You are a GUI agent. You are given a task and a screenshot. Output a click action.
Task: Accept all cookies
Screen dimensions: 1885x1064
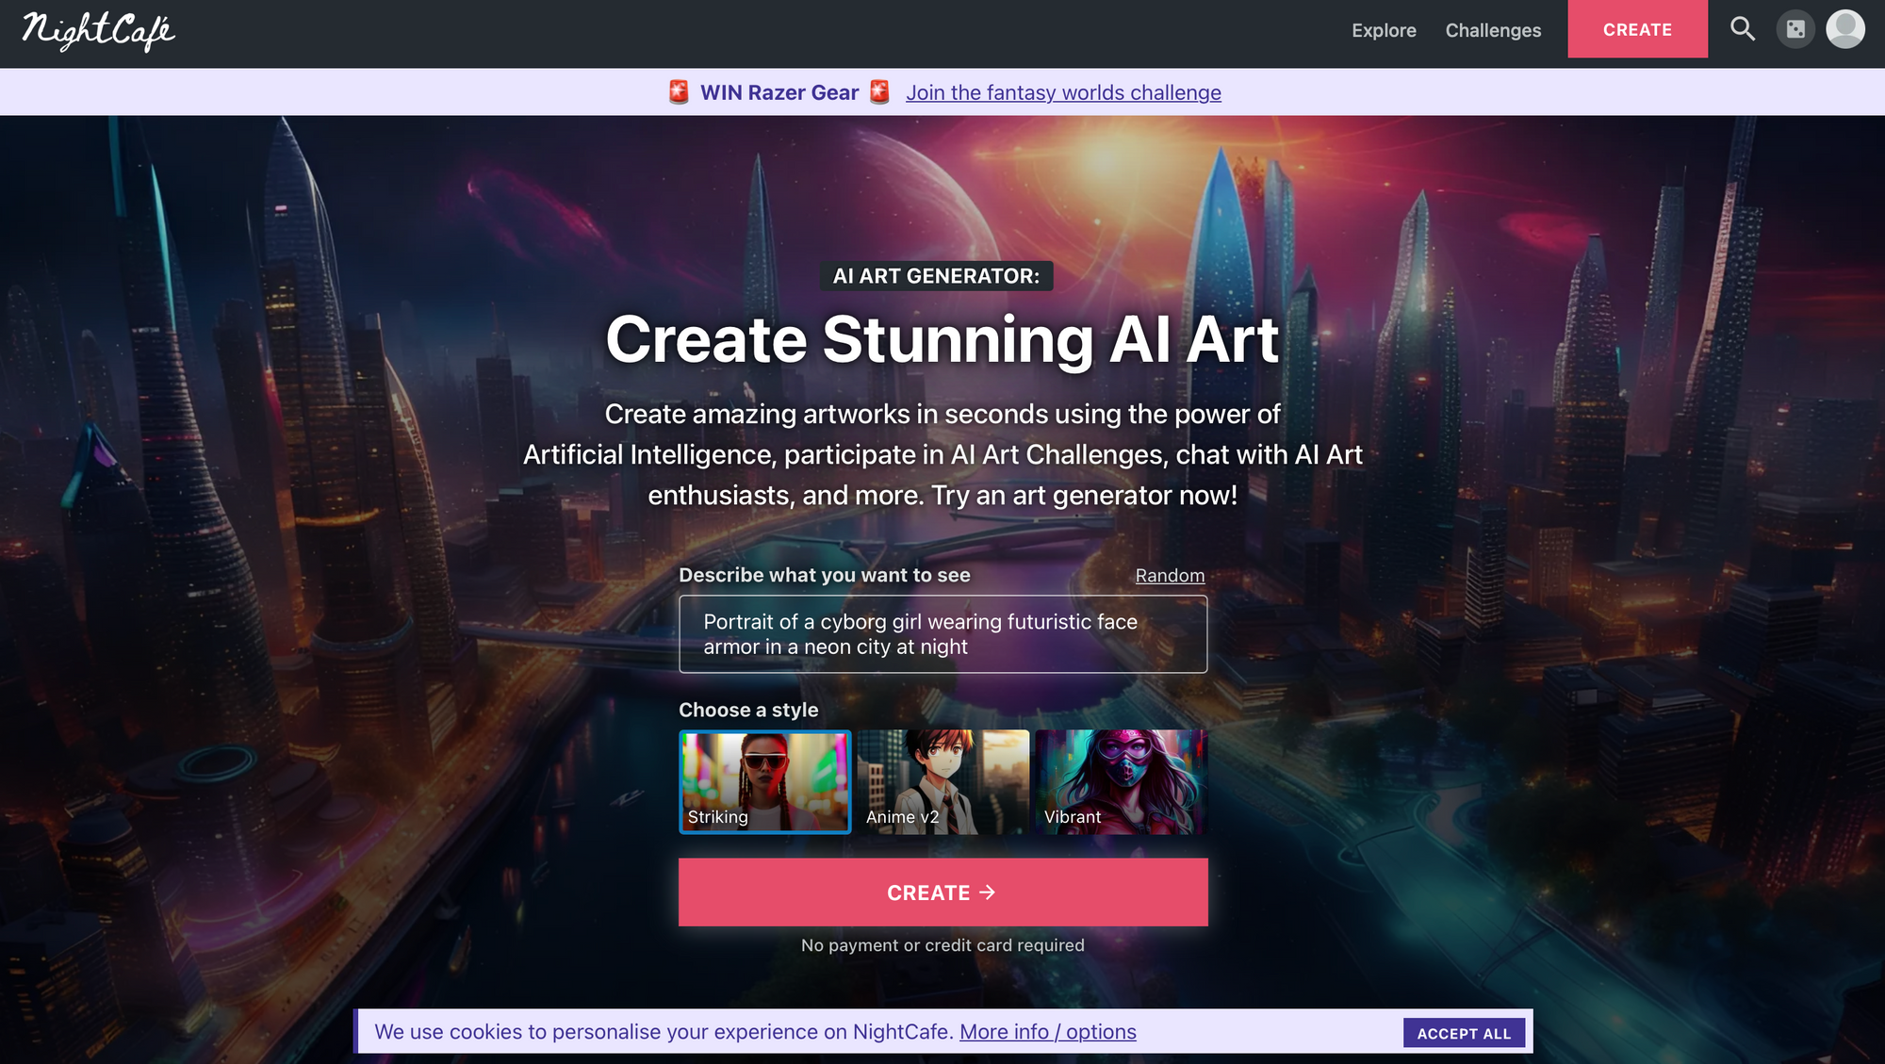pyautogui.click(x=1464, y=1033)
